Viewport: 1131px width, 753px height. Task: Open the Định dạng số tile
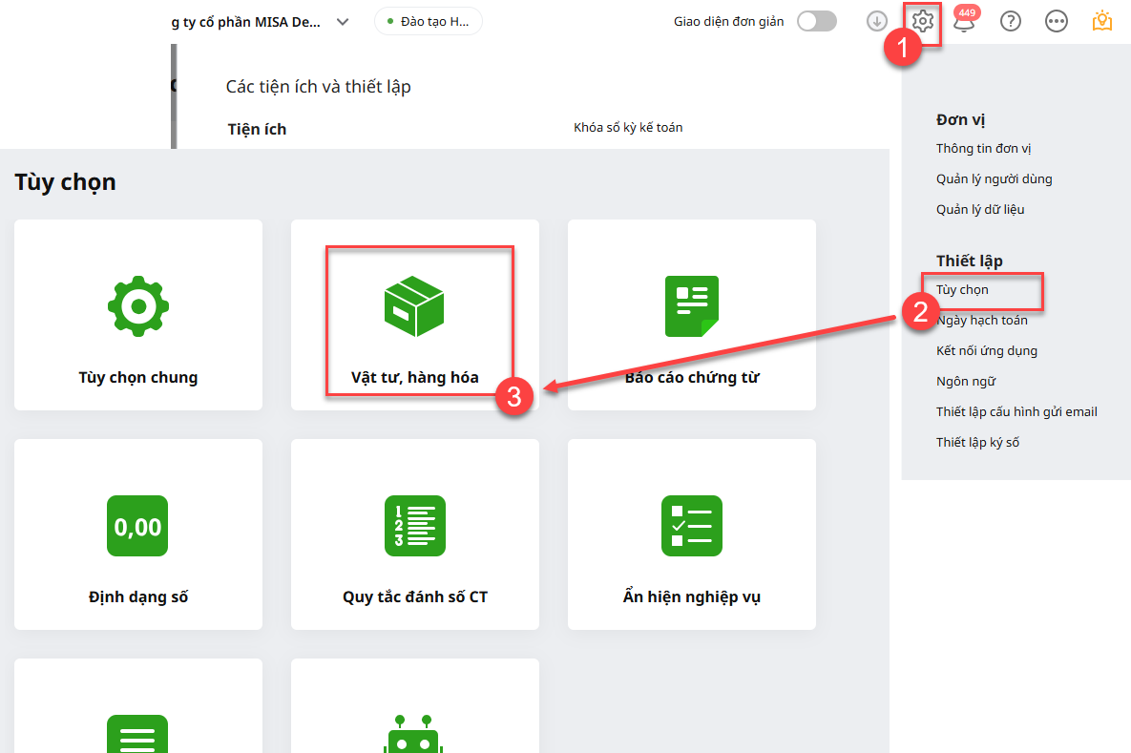(138, 534)
